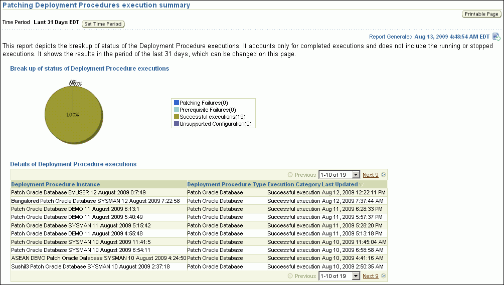Click the top Previous arrow icon

290,175
